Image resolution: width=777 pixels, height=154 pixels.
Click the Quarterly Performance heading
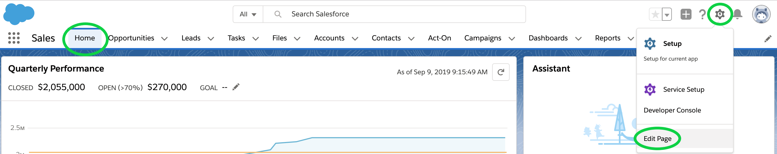56,69
